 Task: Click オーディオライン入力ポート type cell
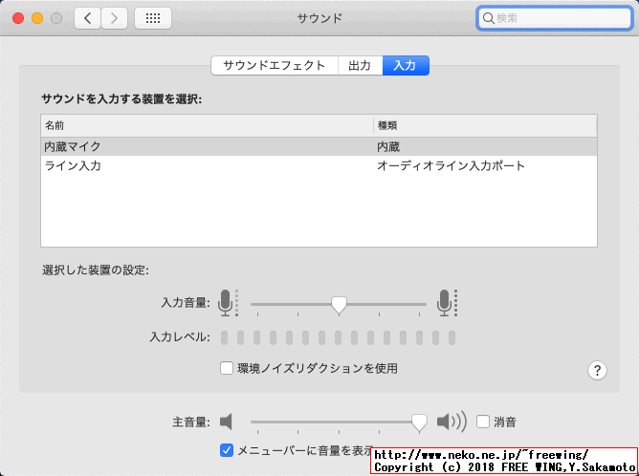(451, 165)
